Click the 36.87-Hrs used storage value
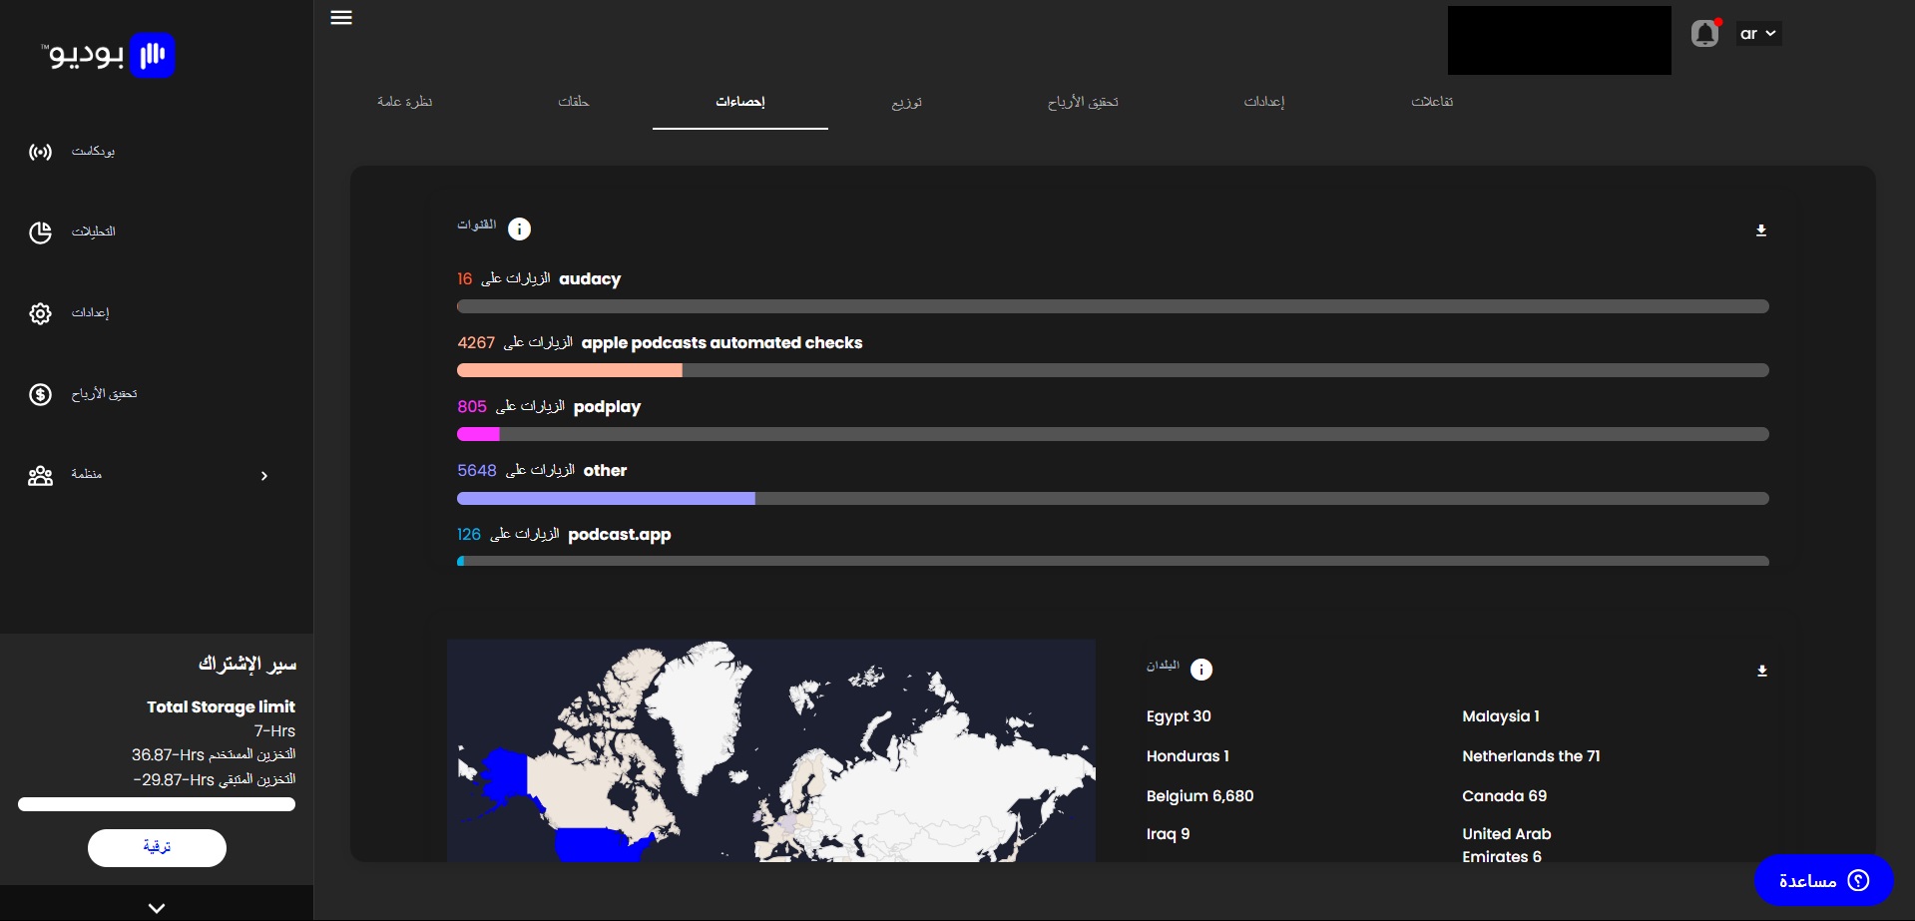Image resolution: width=1915 pixels, height=921 pixels. pos(168,755)
